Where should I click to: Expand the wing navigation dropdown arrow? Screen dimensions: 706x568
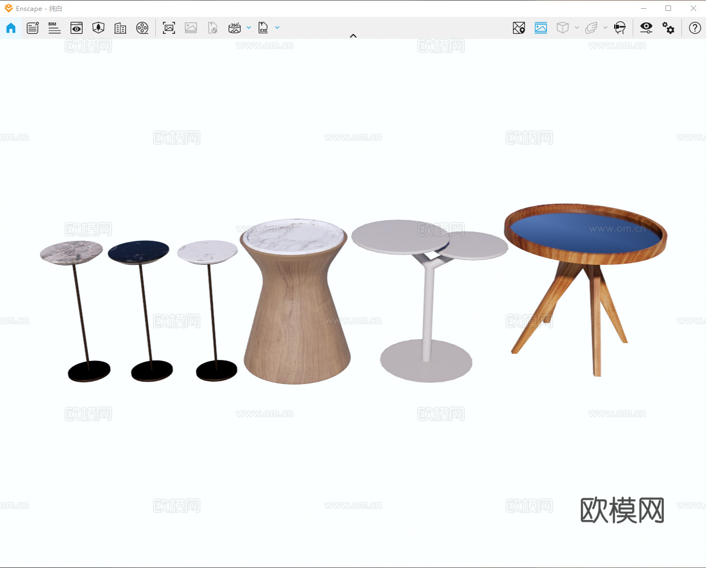[x=605, y=27]
